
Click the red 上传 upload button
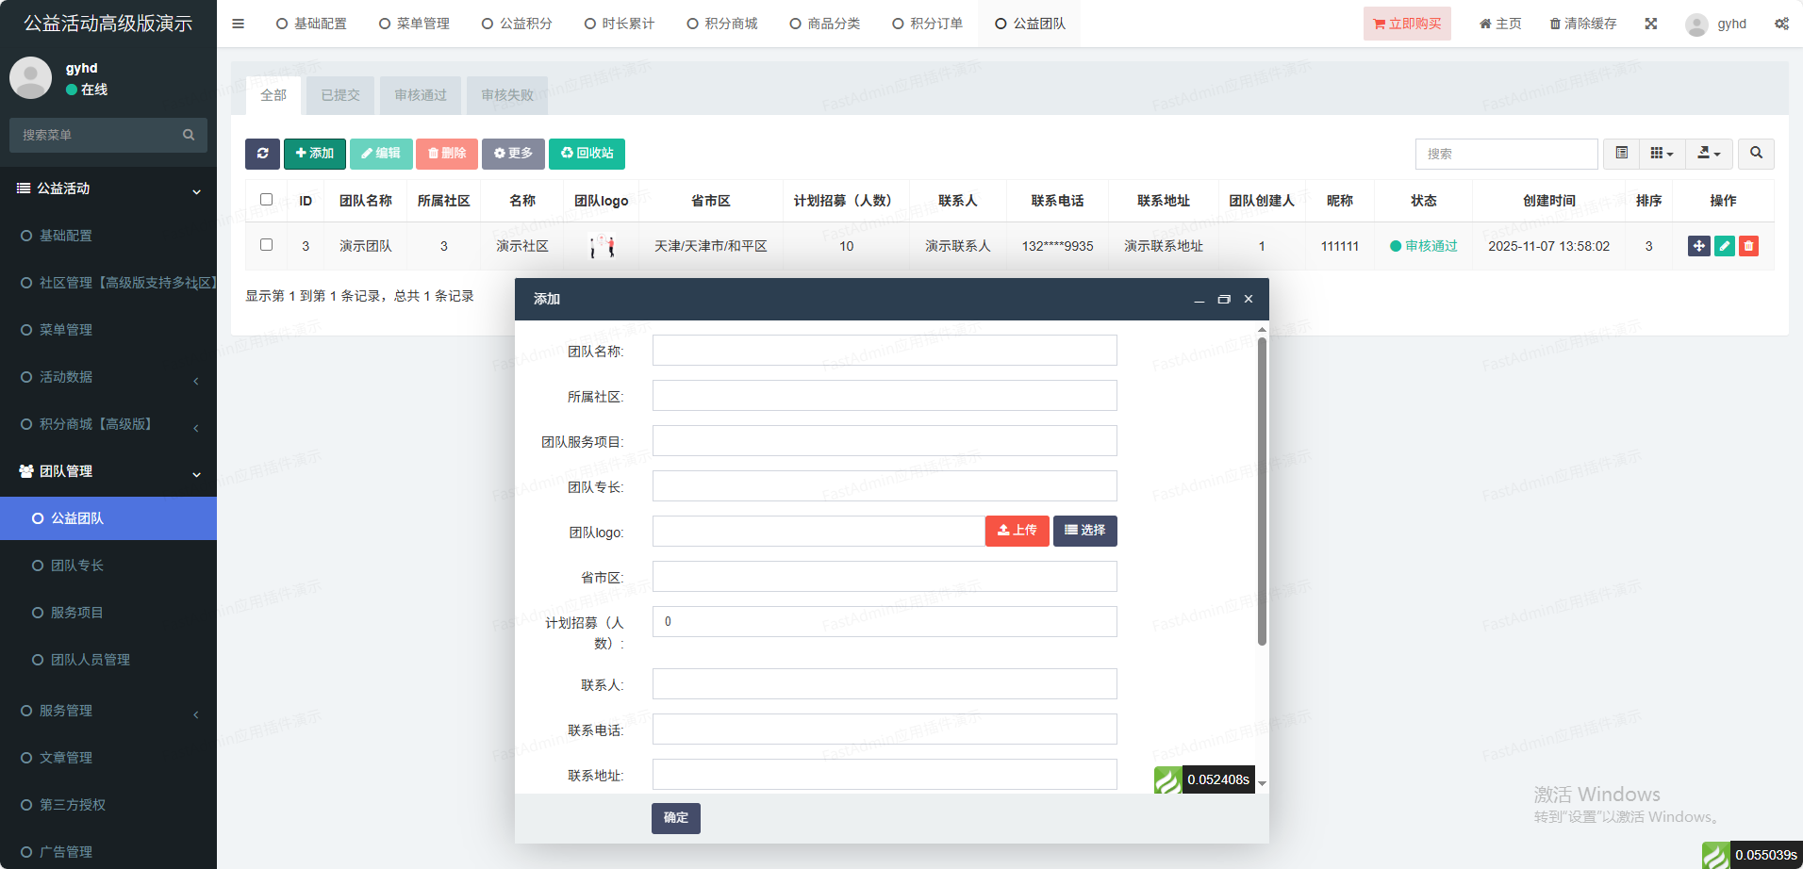pos(1017,531)
